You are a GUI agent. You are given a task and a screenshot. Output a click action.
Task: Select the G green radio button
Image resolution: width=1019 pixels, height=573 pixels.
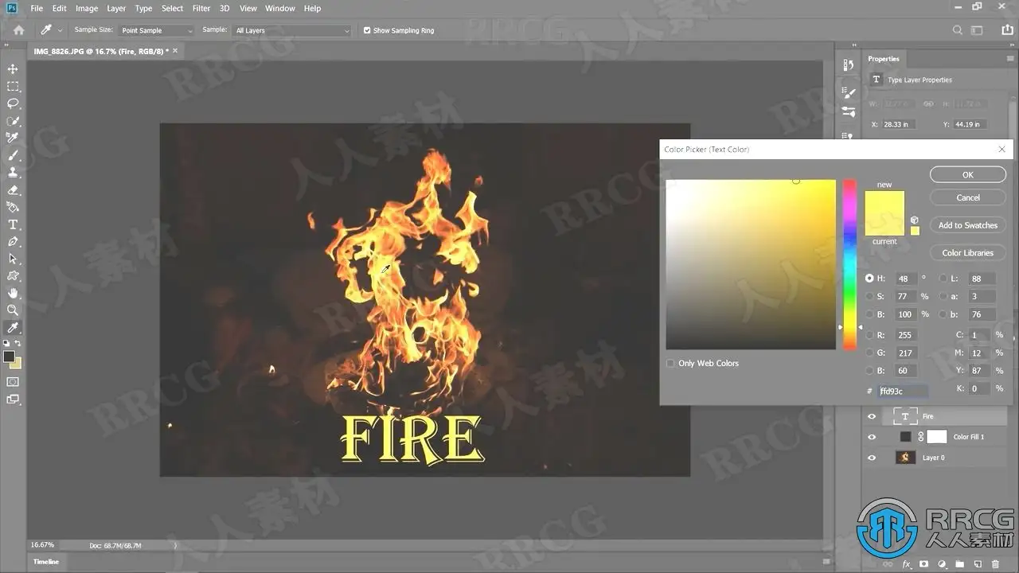869,353
